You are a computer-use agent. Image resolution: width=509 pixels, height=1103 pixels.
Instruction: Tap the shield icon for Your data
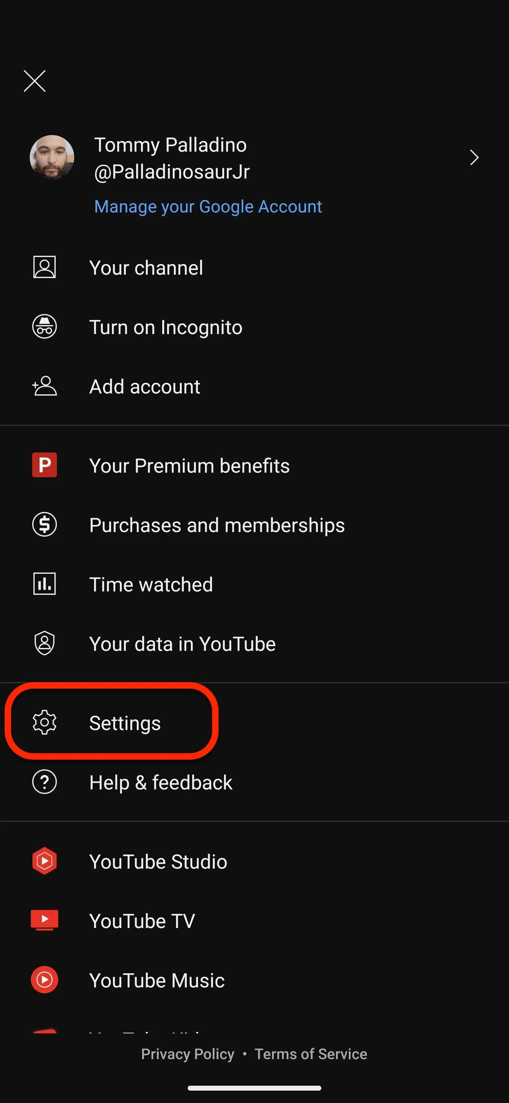tap(45, 643)
